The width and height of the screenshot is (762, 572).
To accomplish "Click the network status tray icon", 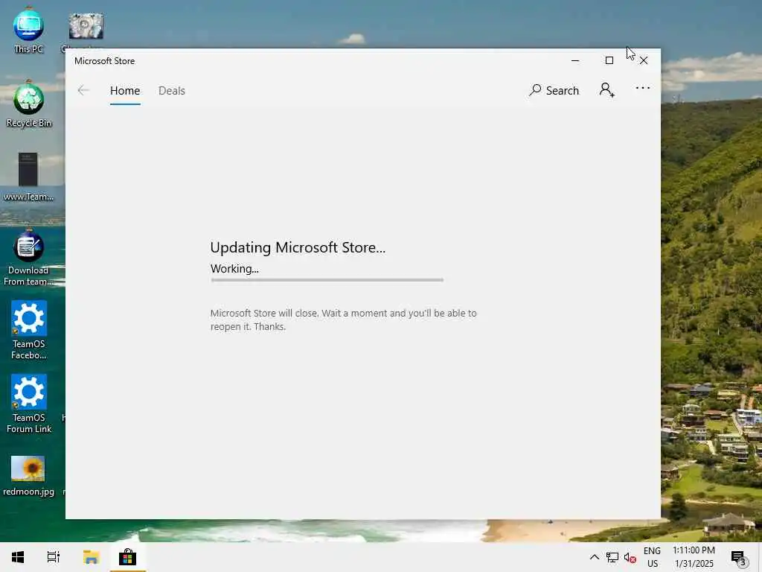I will (612, 557).
